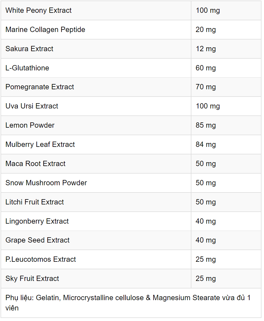Select the Lingonberry Extract ingredient
The width and height of the screenshot is (264, 321).
[37, 221]
